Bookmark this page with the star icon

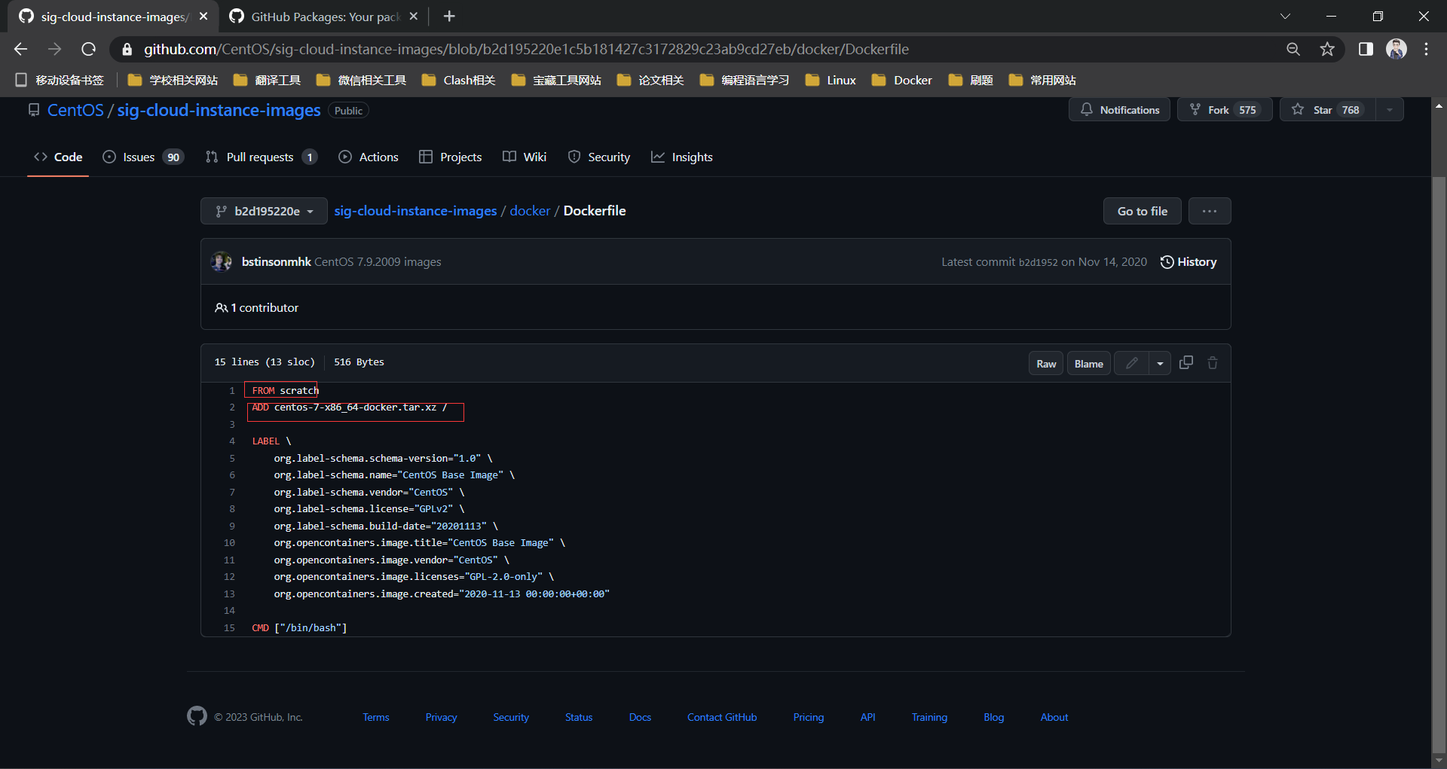coord(1327,49)
